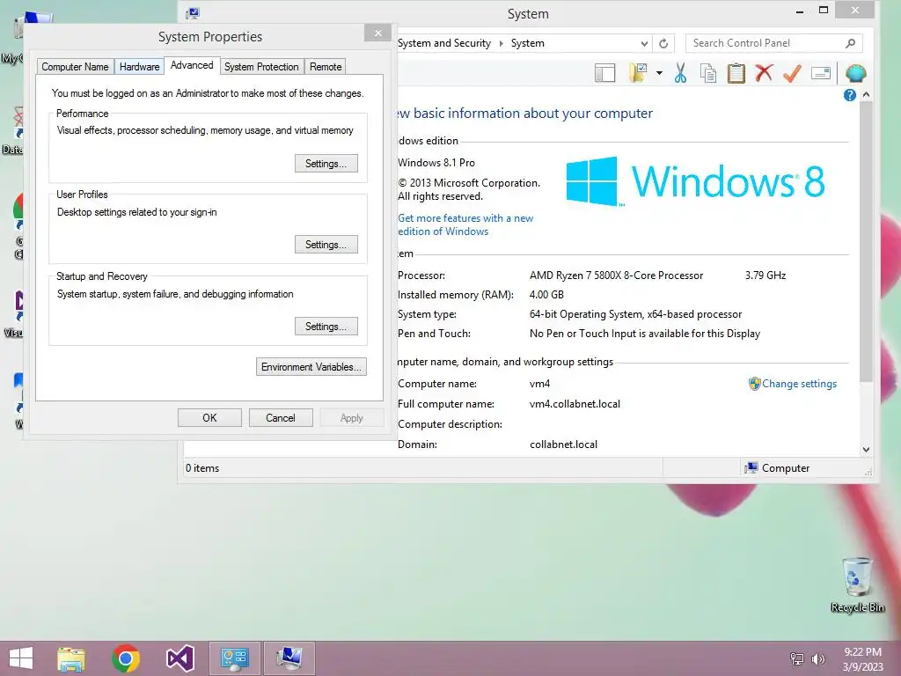Click the System window vertical scrollbar thumb
The height and width of the screenshot is (676, 901).
(866, 241)
